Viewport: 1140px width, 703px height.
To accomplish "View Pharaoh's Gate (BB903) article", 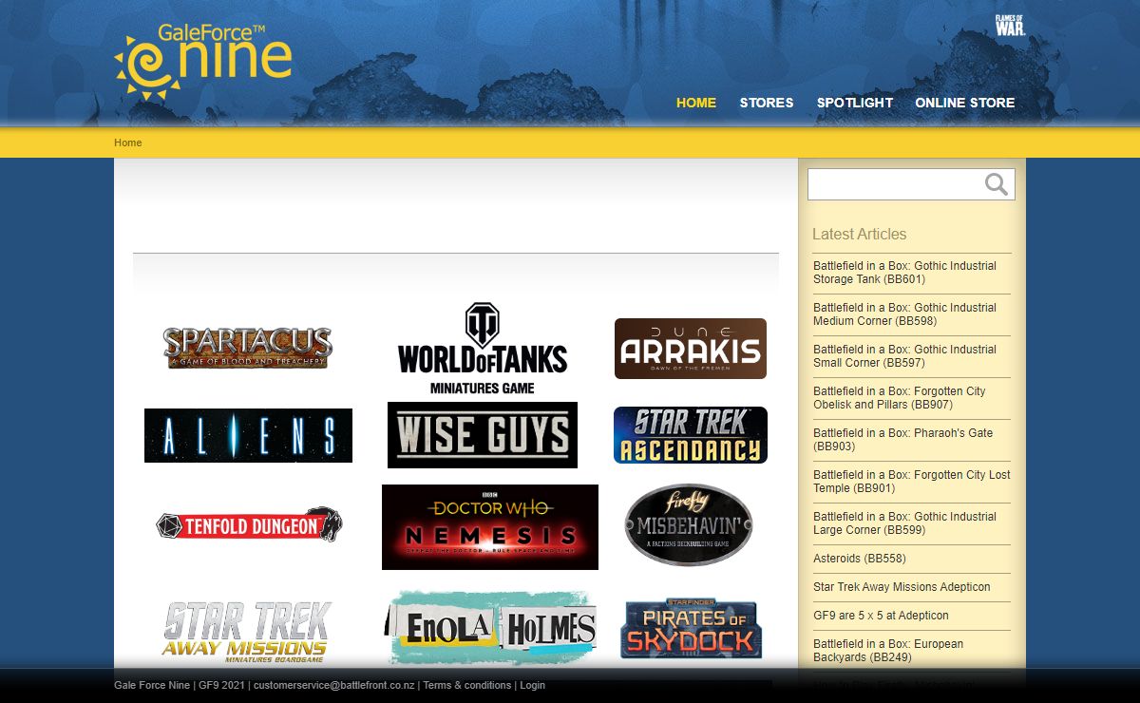I will [x=912, y=440].
